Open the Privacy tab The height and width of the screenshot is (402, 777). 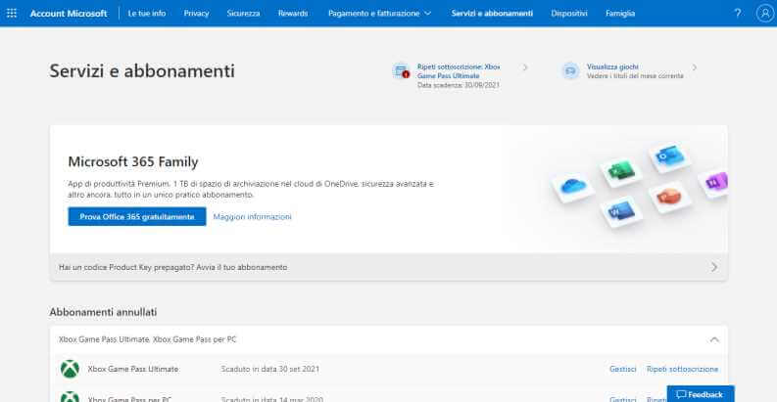(x=196, y=14)
